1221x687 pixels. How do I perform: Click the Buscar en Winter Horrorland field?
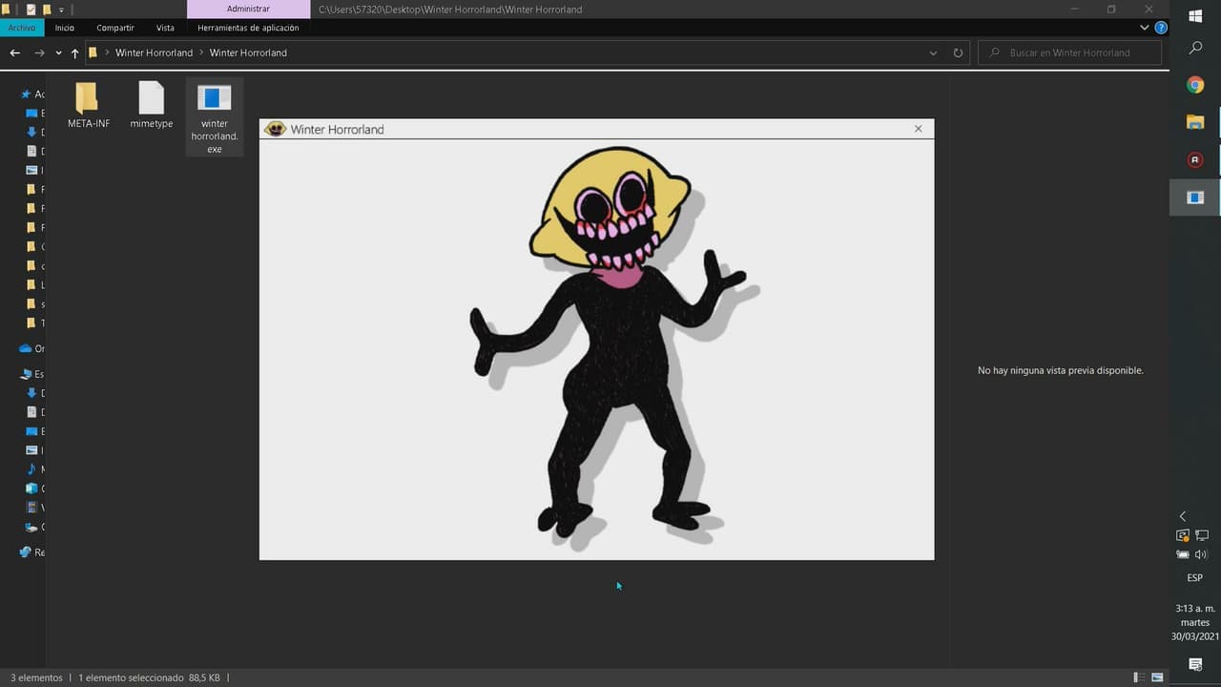tap(1069, 52)
